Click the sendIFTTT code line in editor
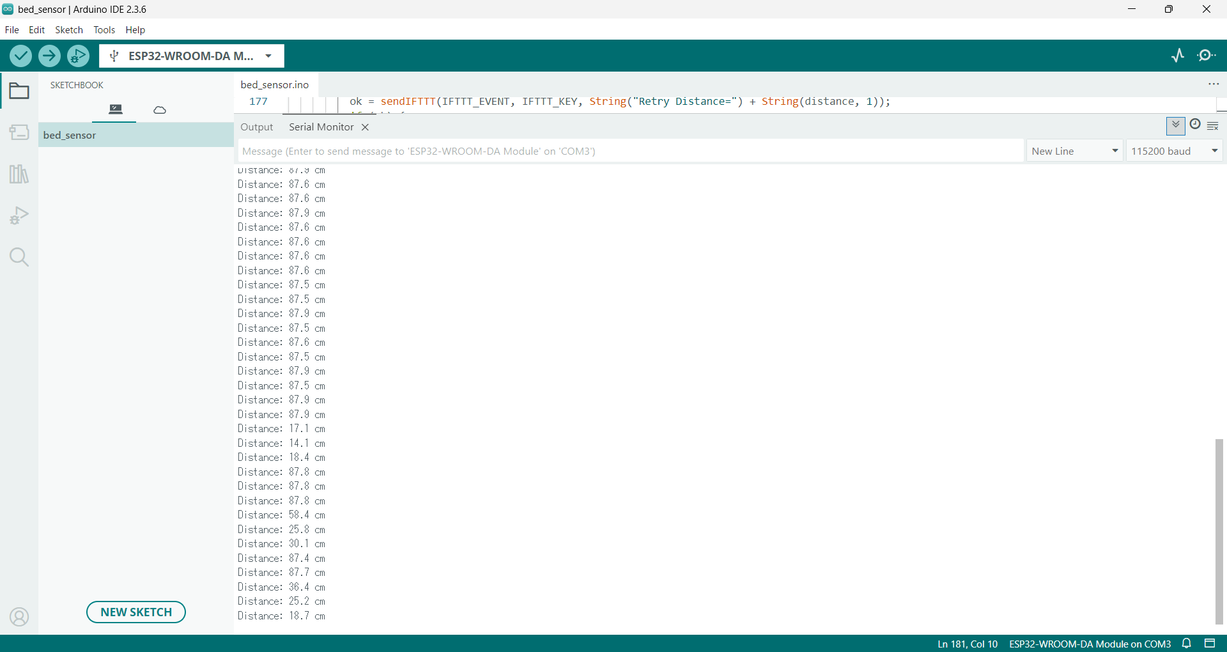This screenshot has height=652, width=1227. (x=620, y=102)
